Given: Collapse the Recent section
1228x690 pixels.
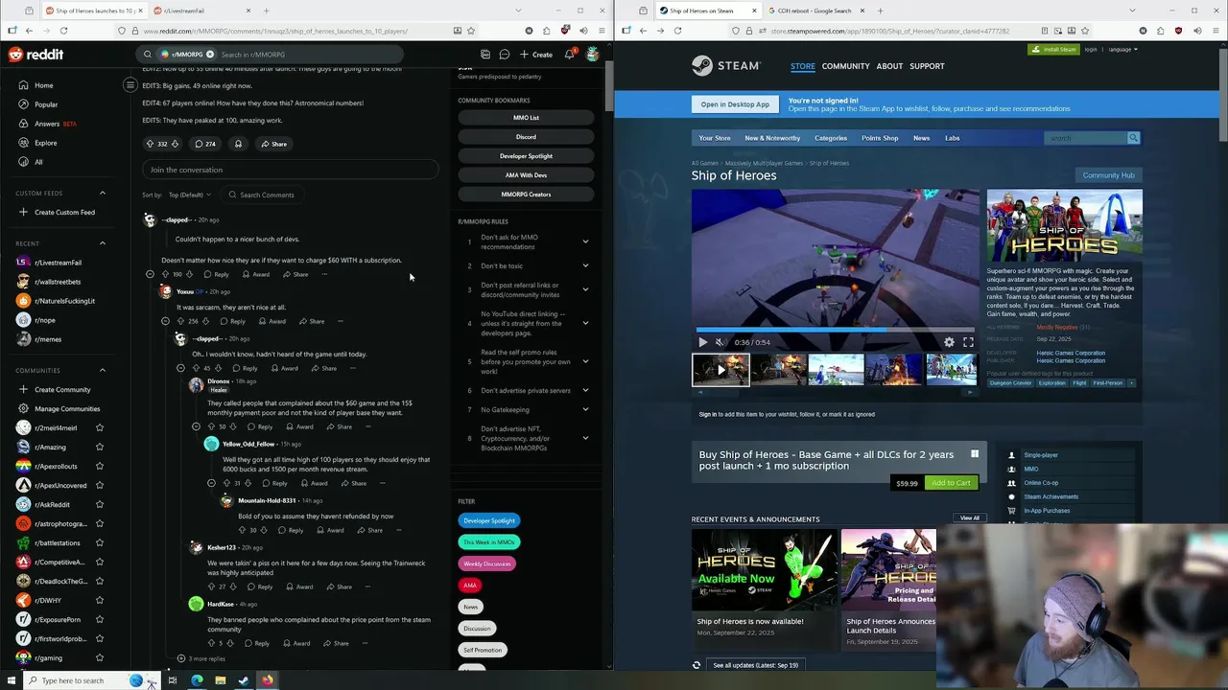Looking at the screenshot, I should pyautogui.click(x=103, y=243).
